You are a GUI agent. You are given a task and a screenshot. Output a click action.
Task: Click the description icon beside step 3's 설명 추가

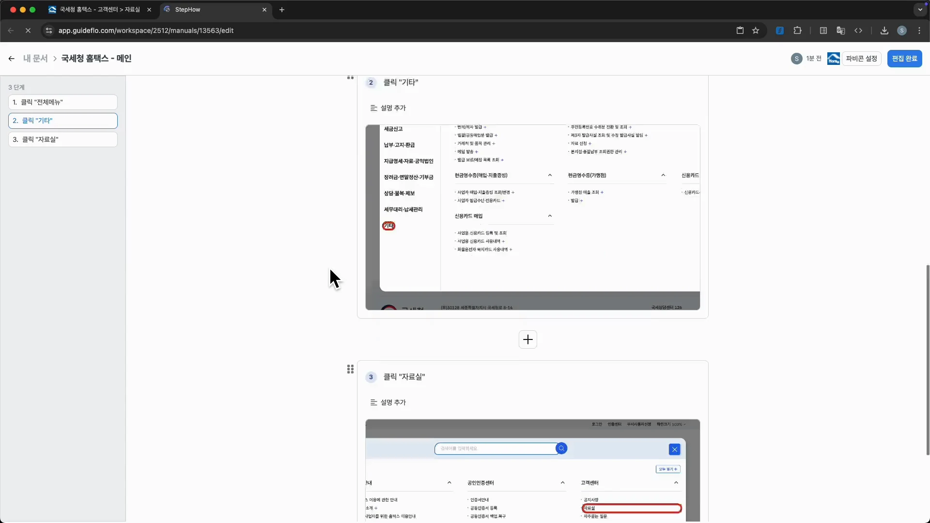coord(373,402)
